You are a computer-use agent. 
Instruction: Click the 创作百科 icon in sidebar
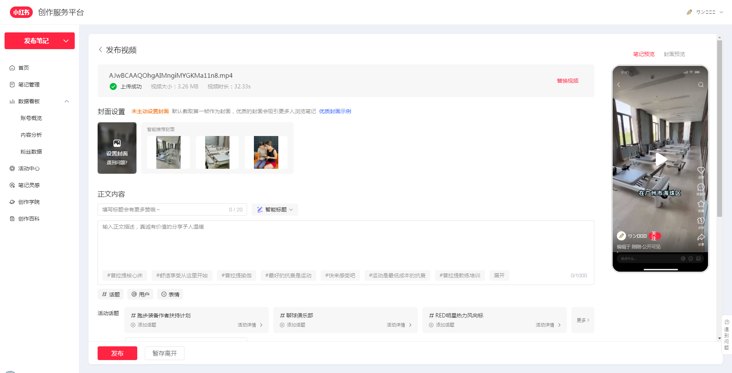tap(12, 219)
